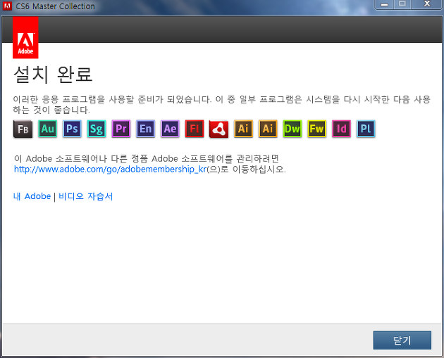This screenshot has height=358, width=444.
Task: Click the Ai icon next to Acrobat icon
Action: click(x=243, y=129)
